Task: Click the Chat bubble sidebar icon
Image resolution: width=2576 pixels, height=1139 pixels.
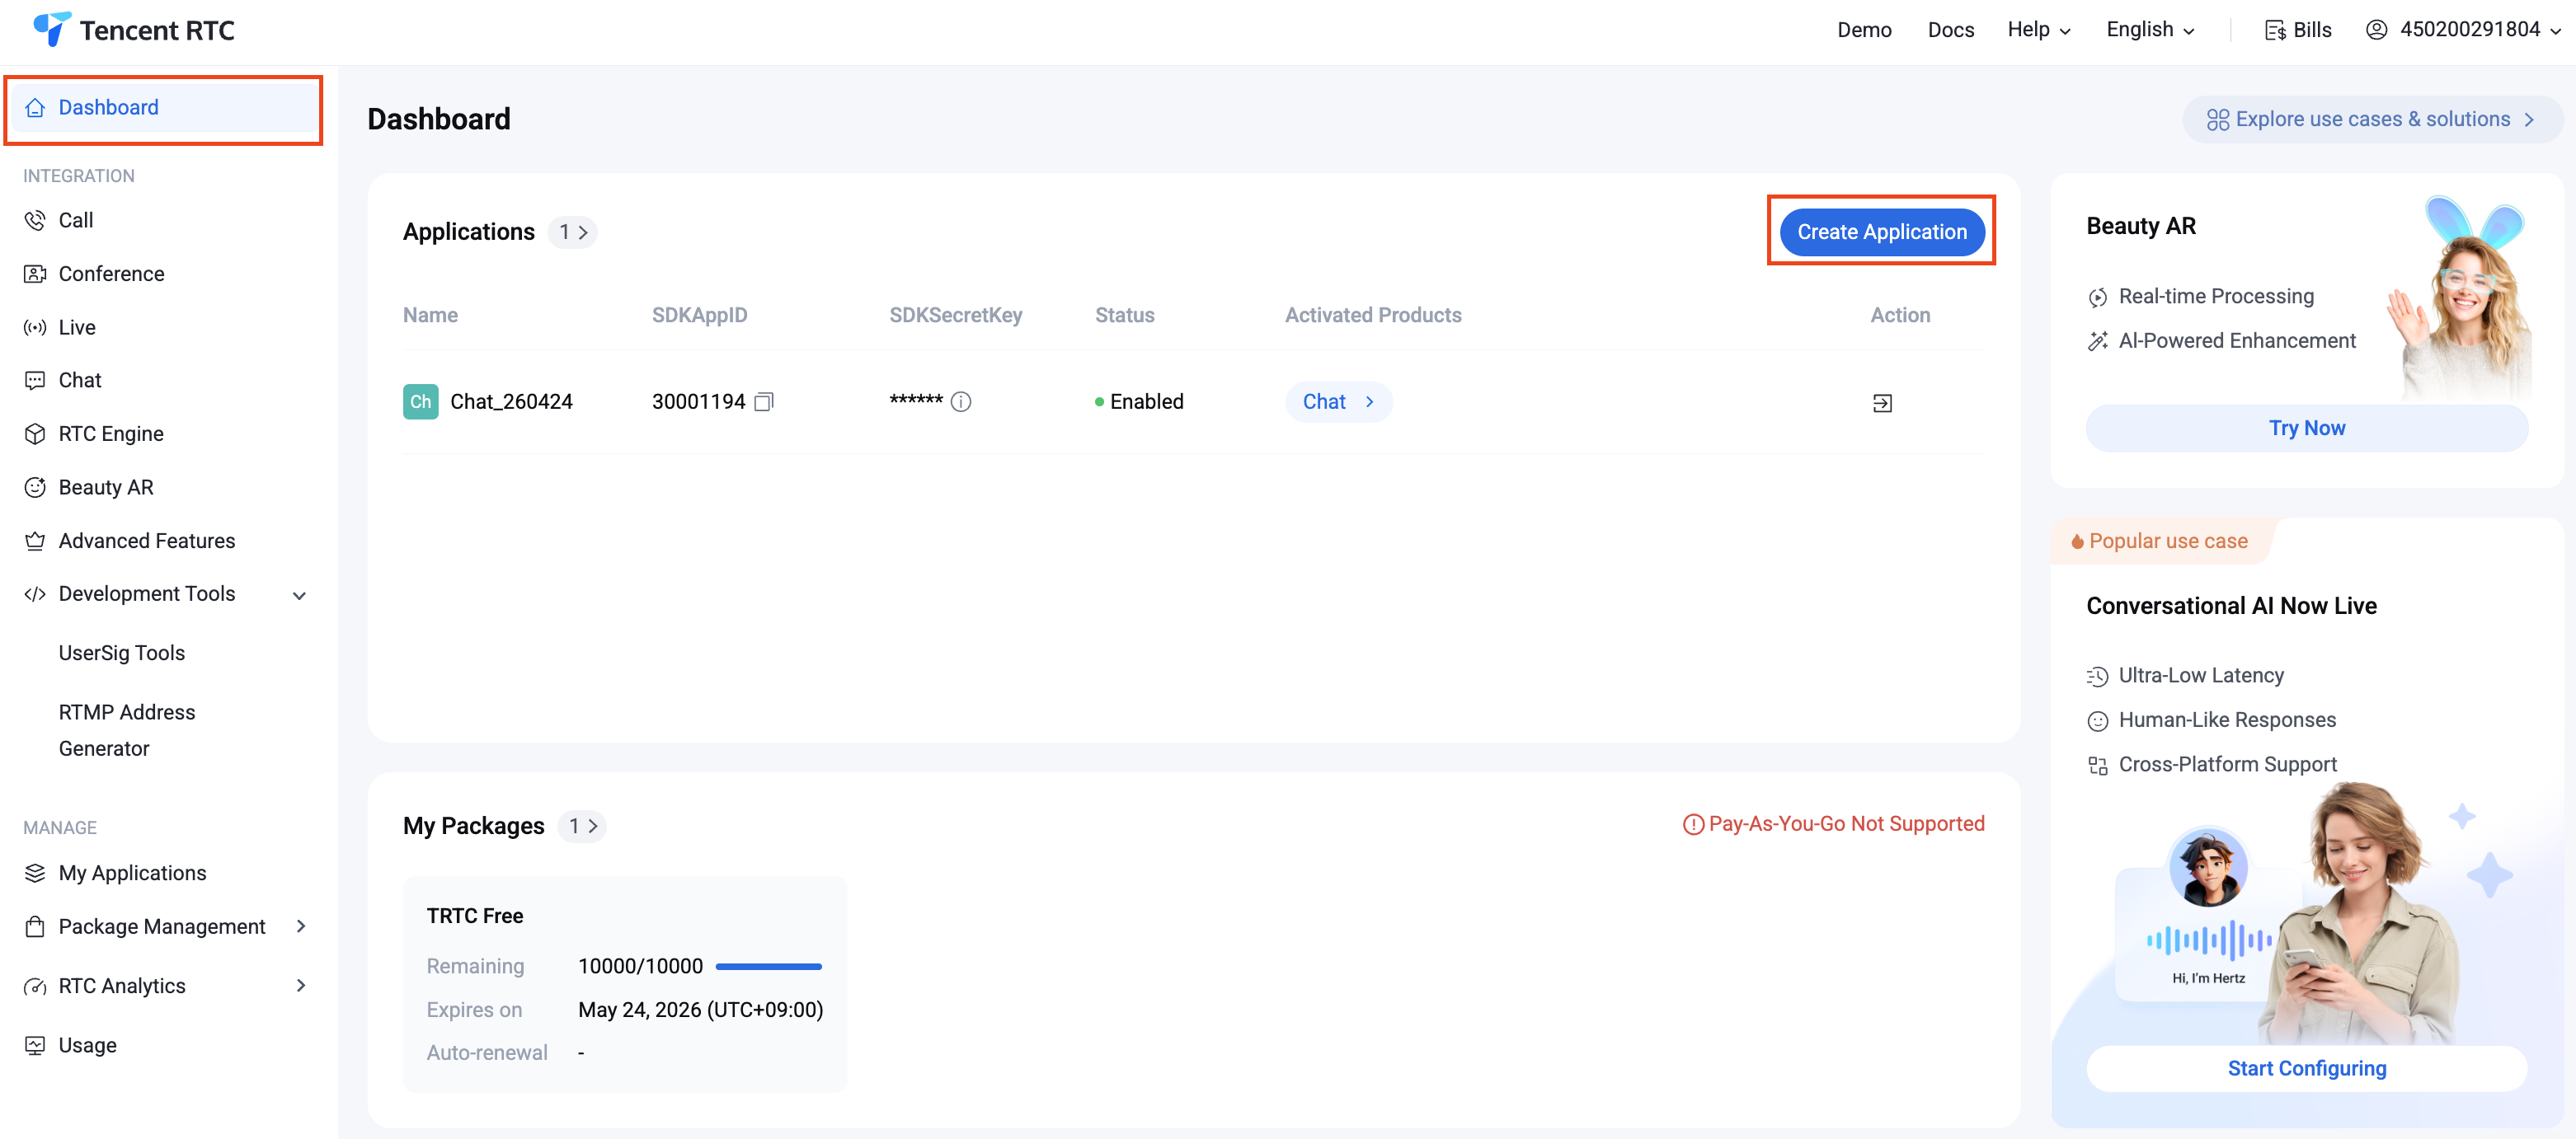Action: coord(35,381)
